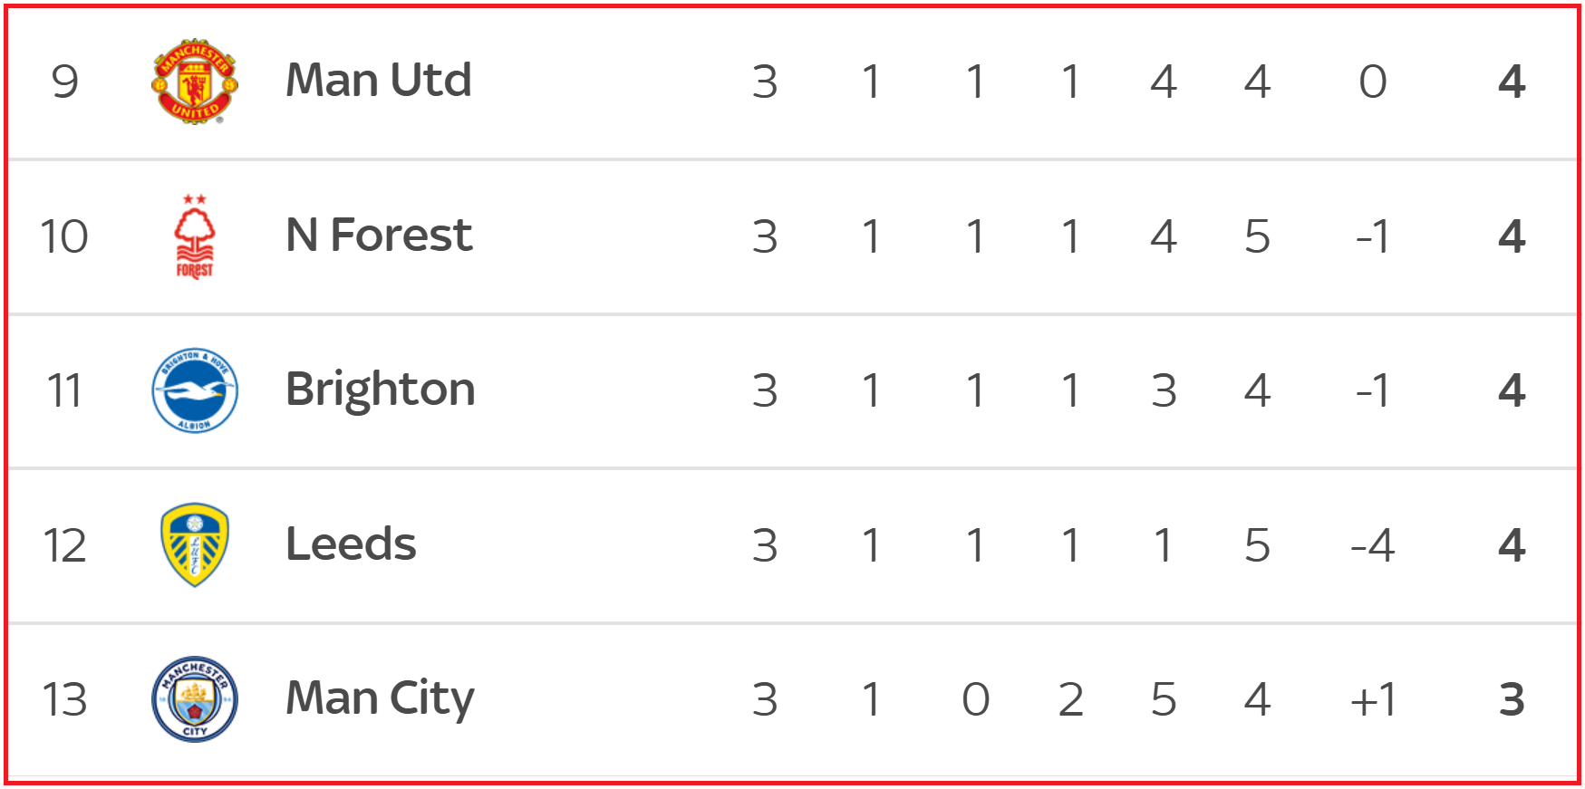Open the Man Utd team link
The width and height of the screenshot is (1585, 789).
coord(379,80)
